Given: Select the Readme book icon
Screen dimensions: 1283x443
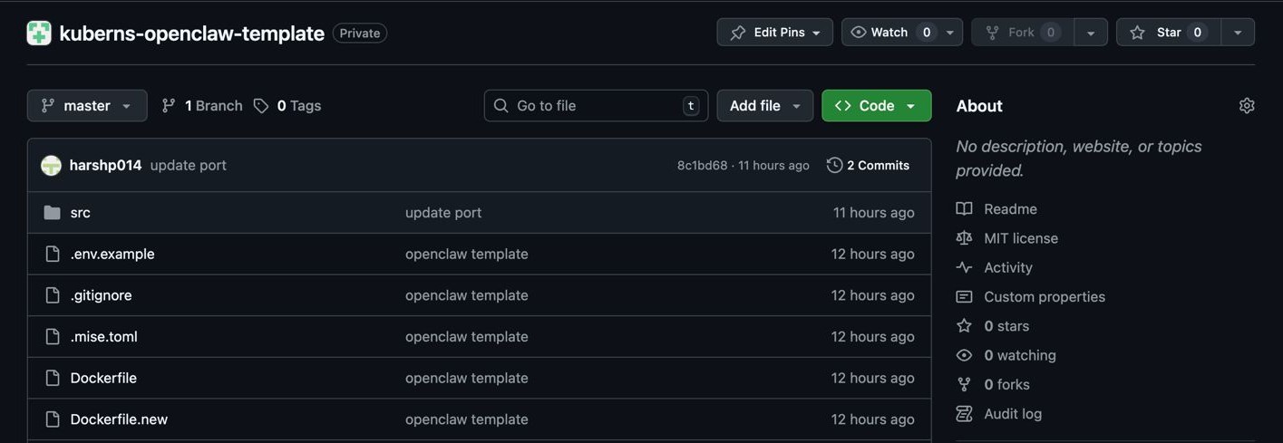Looking at the screenshot, I should point(964,209).
